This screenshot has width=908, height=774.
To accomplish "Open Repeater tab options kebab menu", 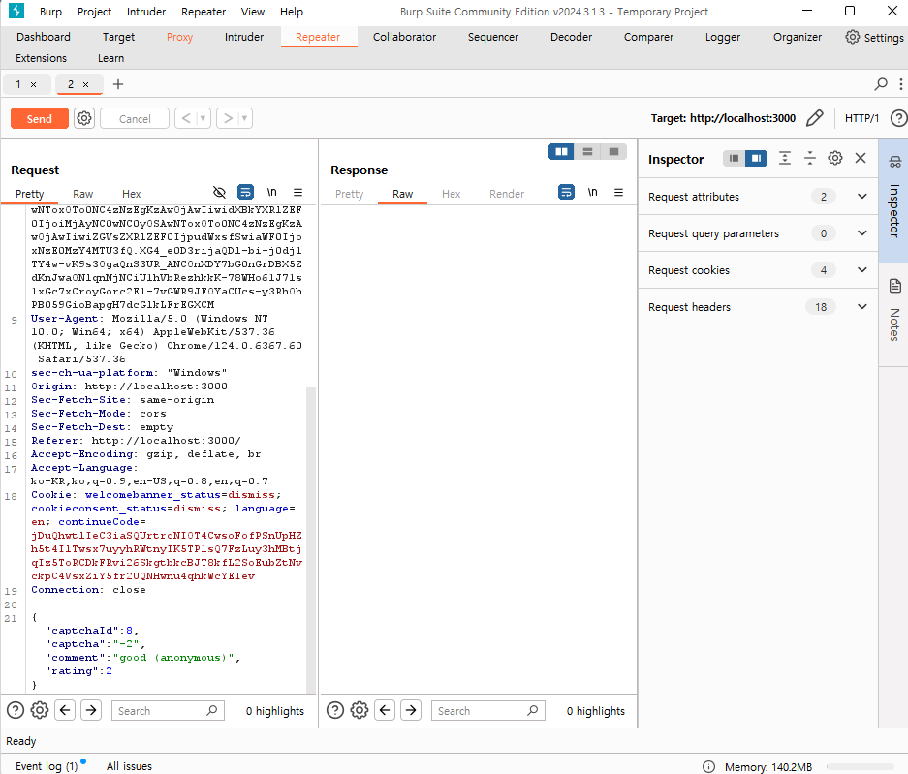I will [900, 84].
